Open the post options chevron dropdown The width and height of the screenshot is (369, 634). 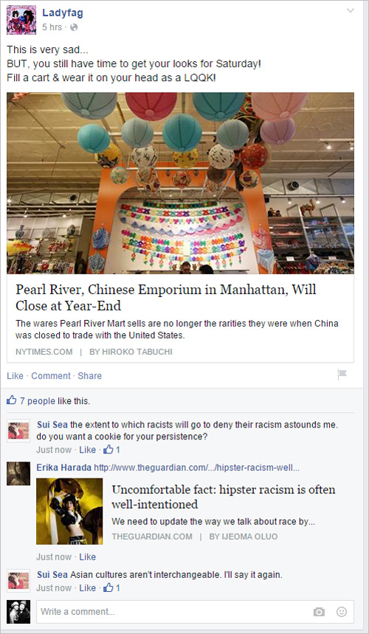[351, 11]
